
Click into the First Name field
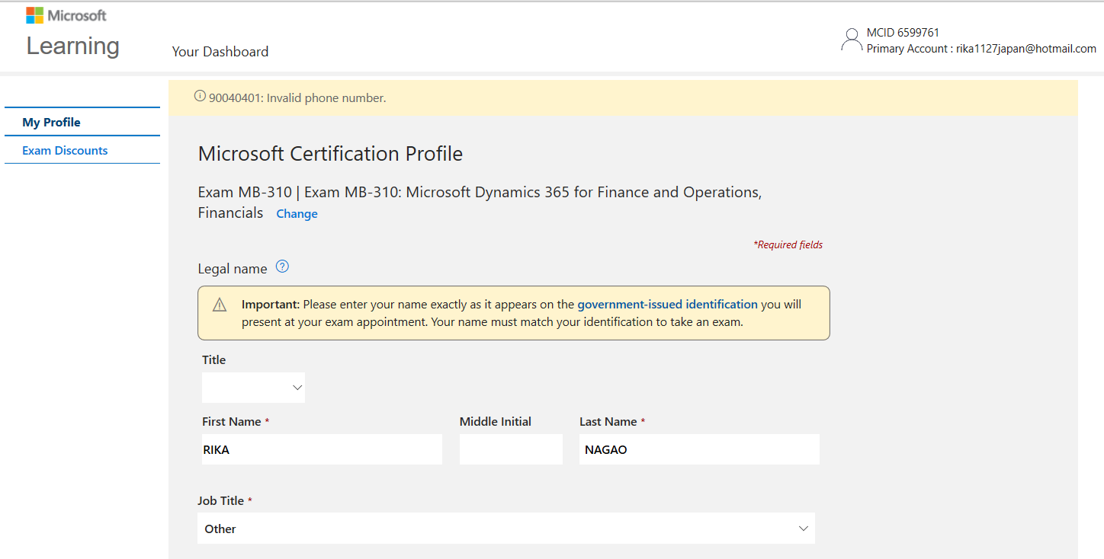322,449
